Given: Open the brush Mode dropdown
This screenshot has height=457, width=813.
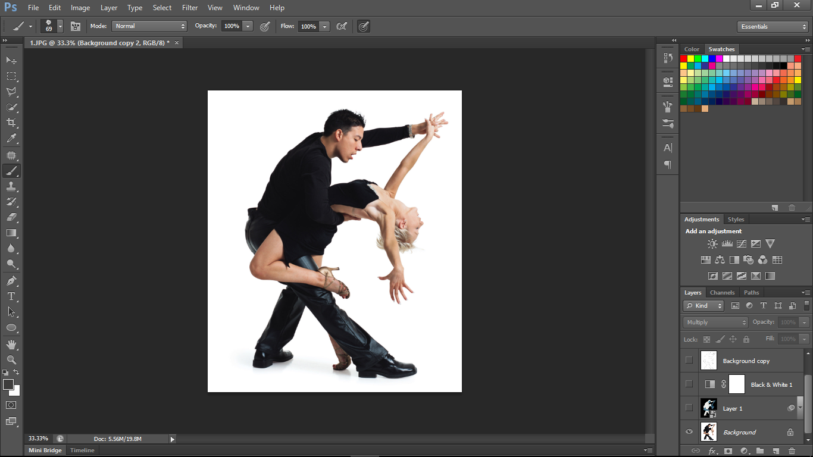Looking at the screenshot, I should click(x=149, y=26).
